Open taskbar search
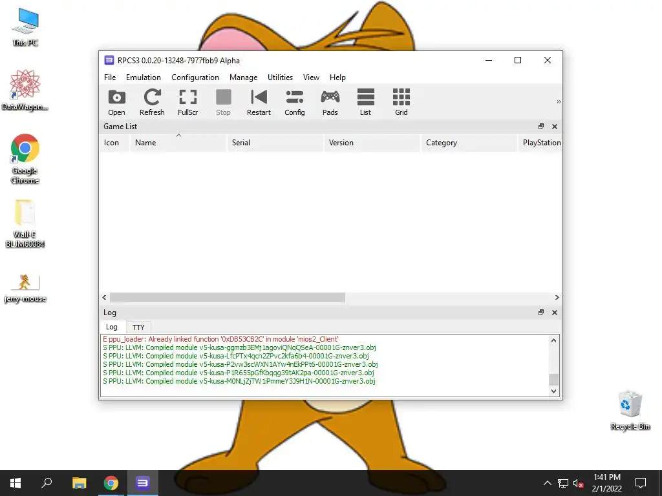662x496 pixels. (x=47, y=483)
